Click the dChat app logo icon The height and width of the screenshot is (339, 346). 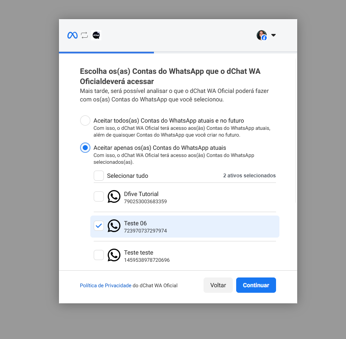(96, 35)
